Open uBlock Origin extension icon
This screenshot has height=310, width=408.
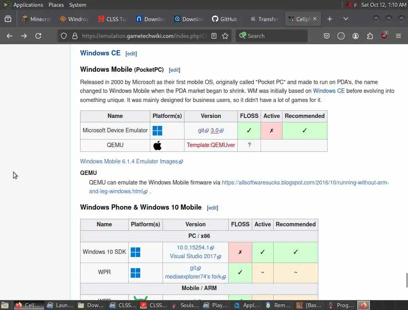(x=384, y=35)
